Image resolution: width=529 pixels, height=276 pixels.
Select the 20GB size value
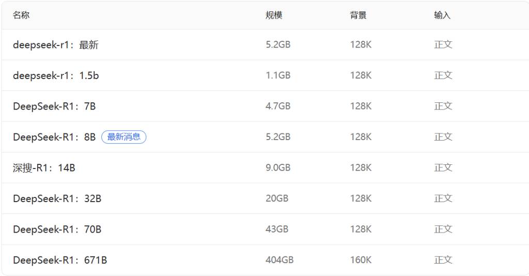point(277,198)
